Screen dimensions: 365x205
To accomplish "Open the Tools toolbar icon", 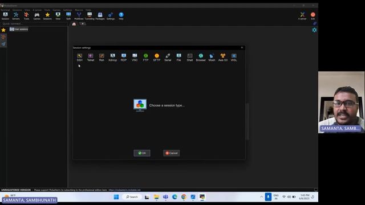I will point(26,16).
